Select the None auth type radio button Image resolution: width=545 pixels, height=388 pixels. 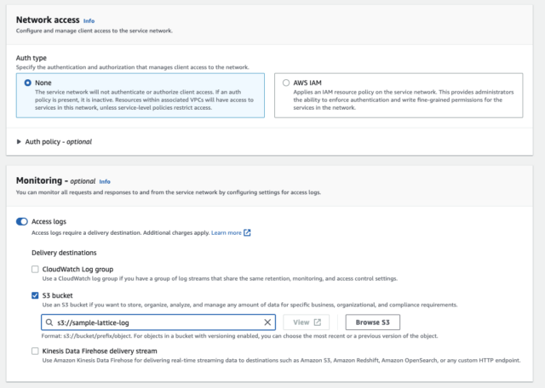(x=27, y=83)
